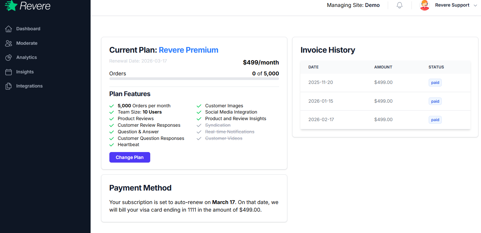This screenshot has height=233, width=481.
Task: Select the Insights sidebar icon
Action: tap(8, 72)
